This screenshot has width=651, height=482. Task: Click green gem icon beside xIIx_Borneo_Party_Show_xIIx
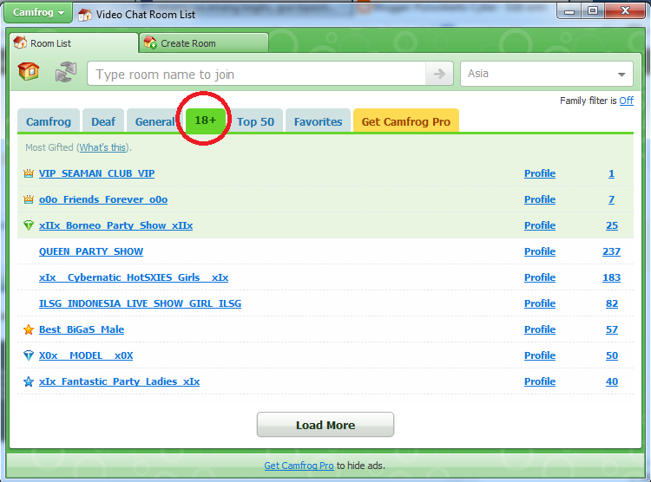click(x=29, y=225)
